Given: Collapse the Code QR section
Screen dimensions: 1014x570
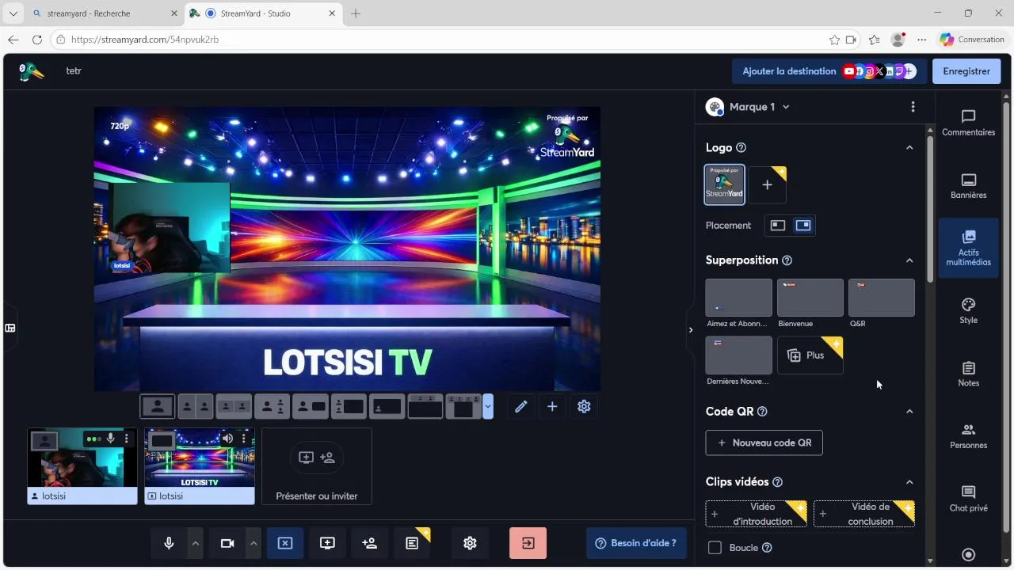Looking at the screenshot, I should (909, 412).
